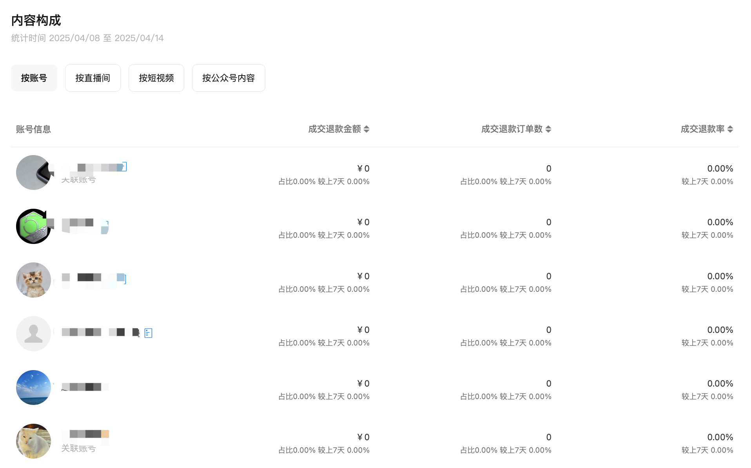Click the blue sky and ocean avatar
751x468 pixels.
pos(33,387)
